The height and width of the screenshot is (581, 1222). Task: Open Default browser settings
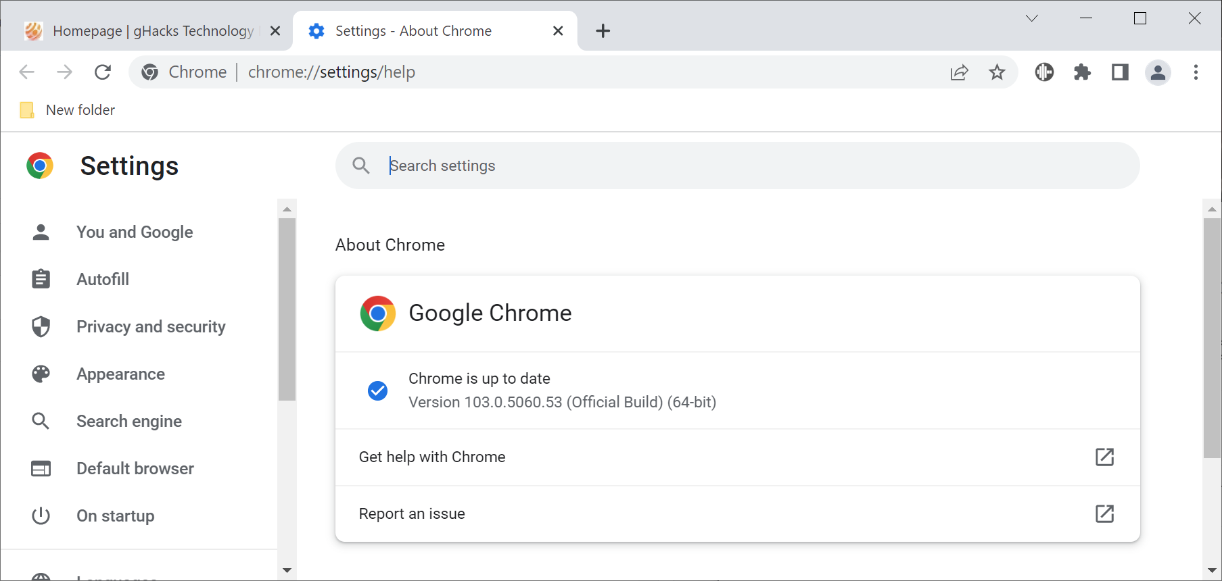135,469
